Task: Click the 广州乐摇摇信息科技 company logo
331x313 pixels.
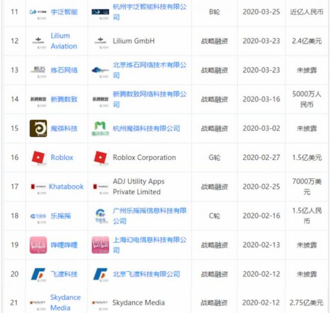Action: pos(100,216)
